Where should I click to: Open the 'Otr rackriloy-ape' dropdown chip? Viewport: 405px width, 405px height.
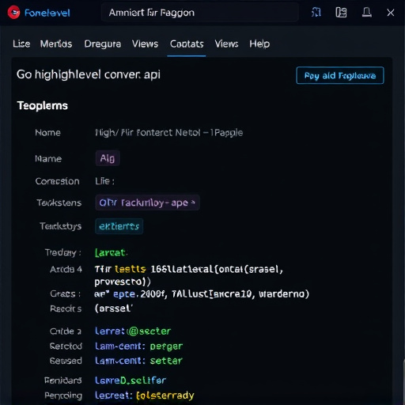(x=147, y=202)
